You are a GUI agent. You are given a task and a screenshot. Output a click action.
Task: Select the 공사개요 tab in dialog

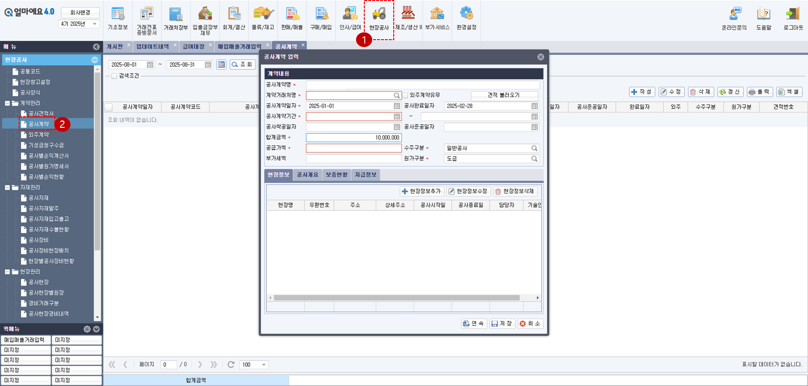pos(308,175)
